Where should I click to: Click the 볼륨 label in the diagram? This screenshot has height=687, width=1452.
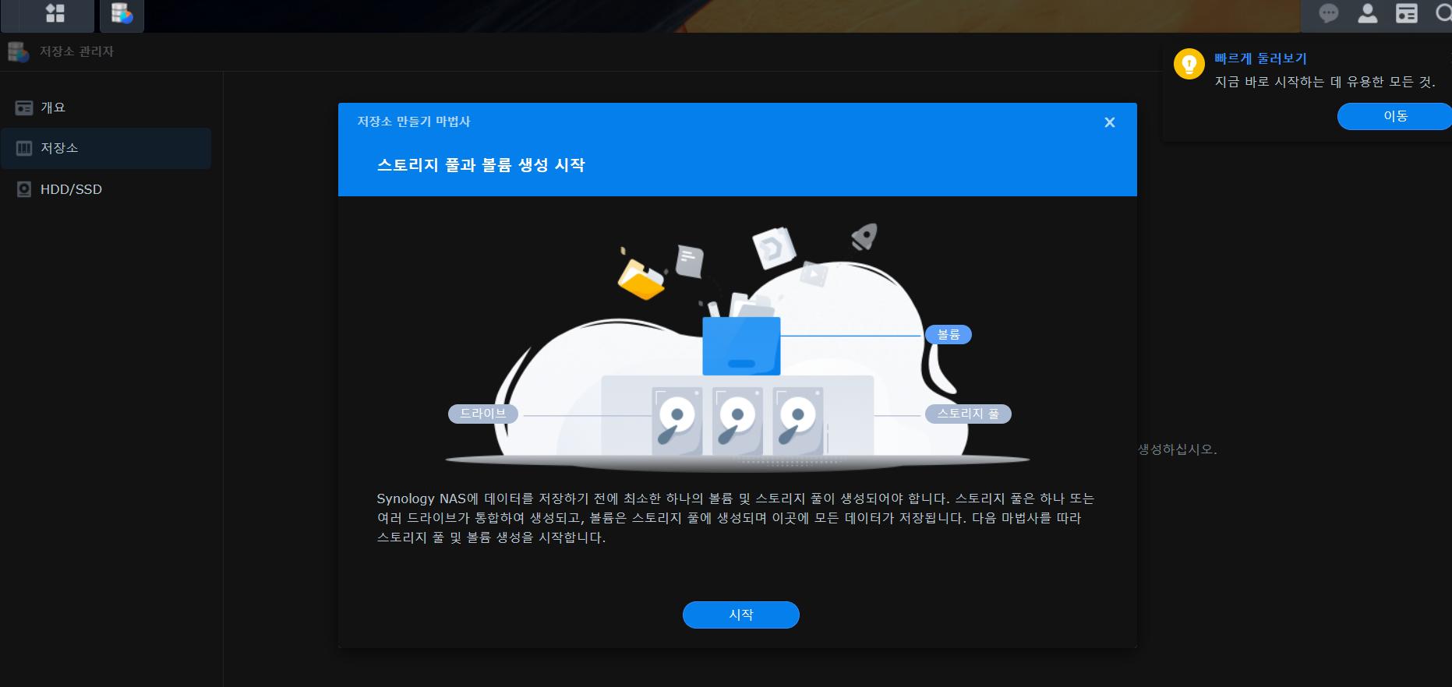[948, 335]
